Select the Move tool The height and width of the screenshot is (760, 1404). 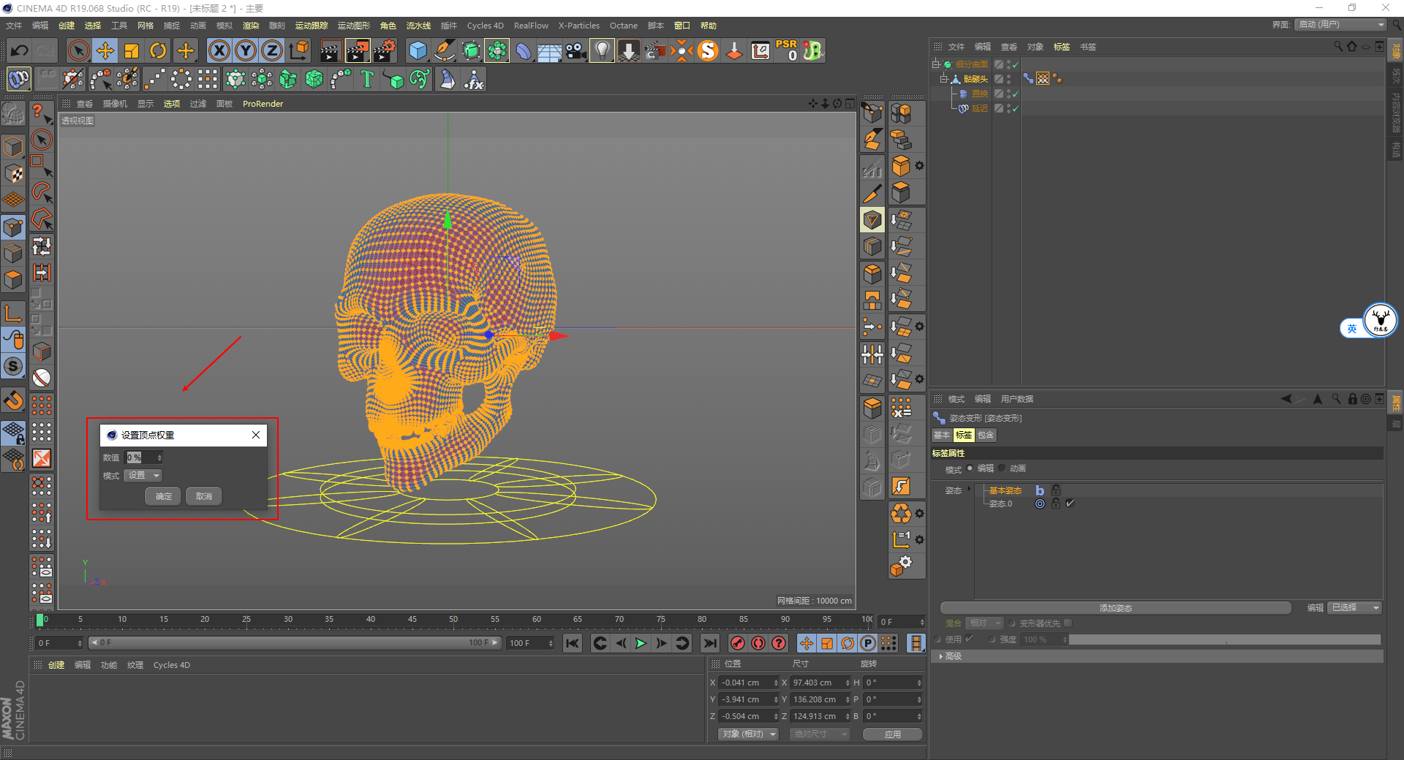pos(105,50)
